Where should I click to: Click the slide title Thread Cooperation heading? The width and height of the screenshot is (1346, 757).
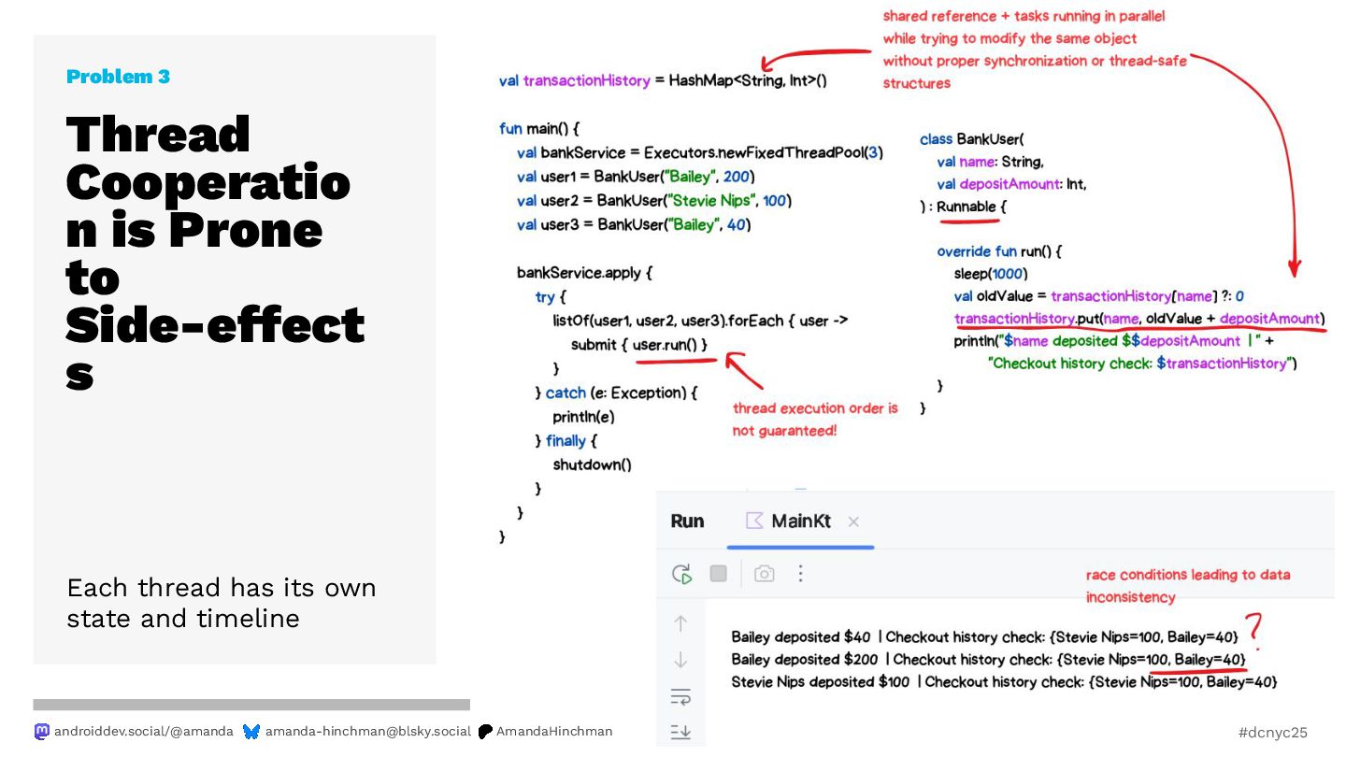point(215,252)
